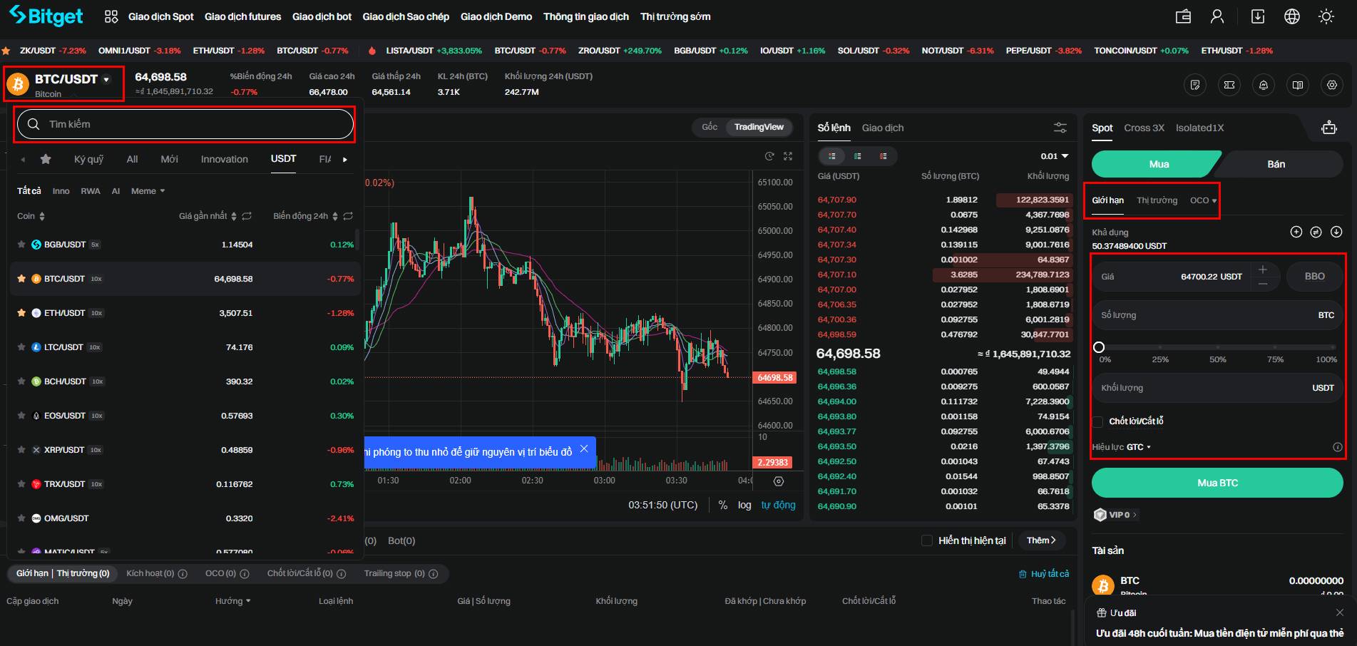The width and height of the screenshot is (1357, 646).
Task: Toggle favorite star for BTC/USDT row
Action: tap(21, 279)
